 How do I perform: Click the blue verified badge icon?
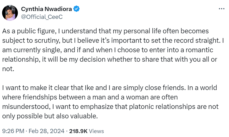76,9
